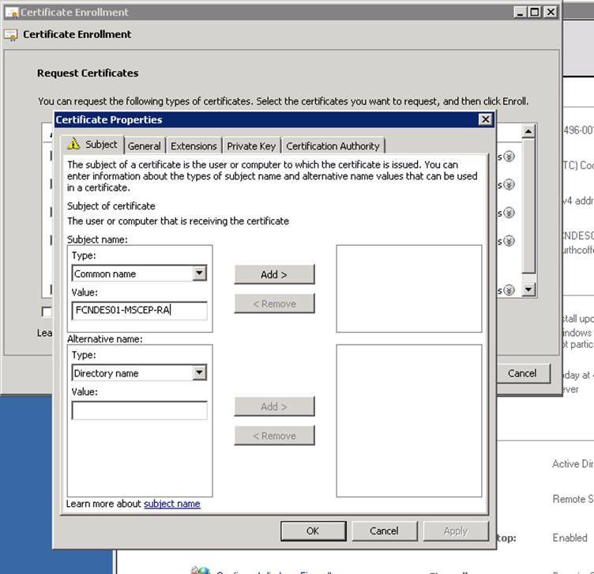This screenshot has width=594, height=574.
Task: Open the subject name help link
Action: click(x=171, y=504)
